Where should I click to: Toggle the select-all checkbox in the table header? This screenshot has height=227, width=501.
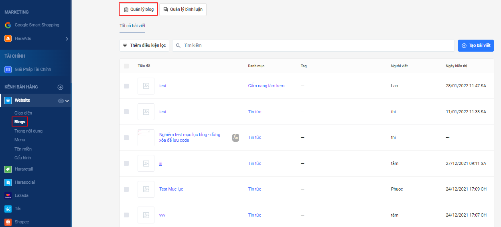tap(126, 66)
